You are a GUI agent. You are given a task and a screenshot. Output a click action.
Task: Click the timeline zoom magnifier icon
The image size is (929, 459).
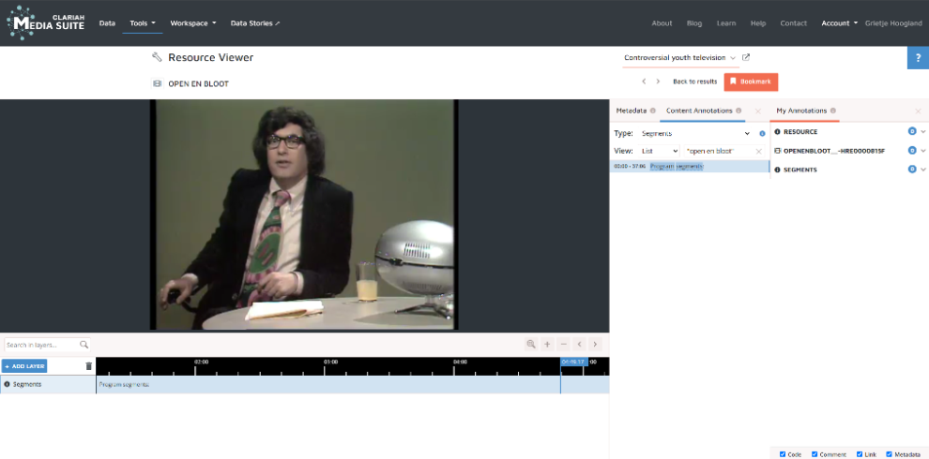(531, 345)
